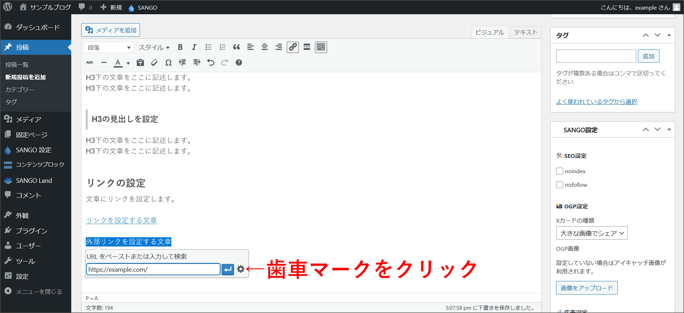Switch to the テキスト editor tab
Screen dimensions: 684x313
click(525, 32)
